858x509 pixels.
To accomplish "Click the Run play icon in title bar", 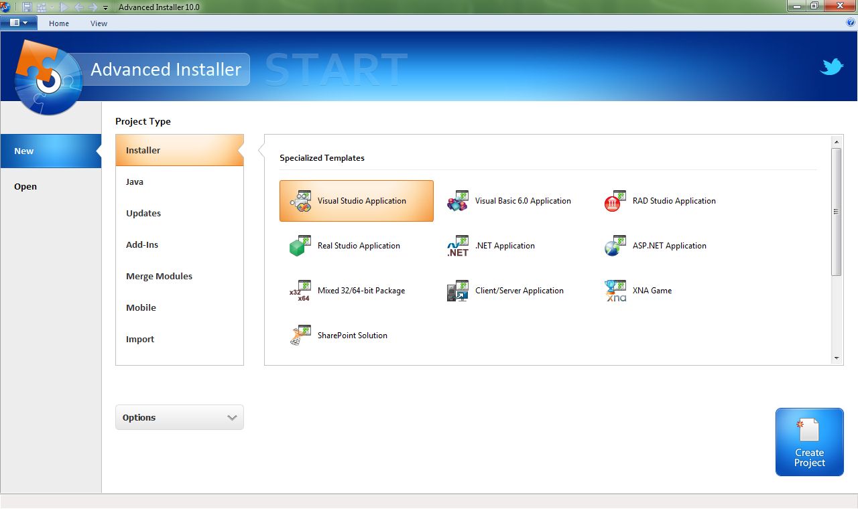I will (x=64, y=7).
